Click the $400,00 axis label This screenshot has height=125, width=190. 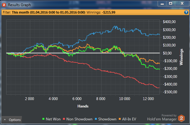tap(169, 22)
